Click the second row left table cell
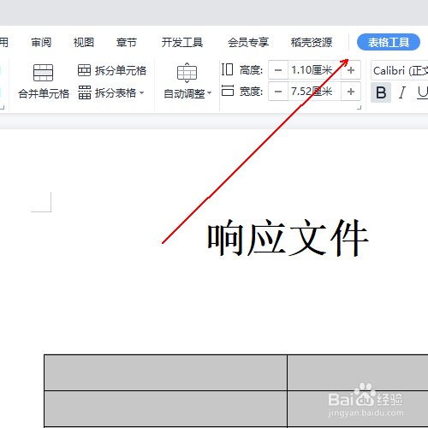428x428 pixels. pos(165,409)
